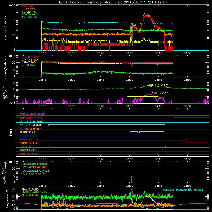The width and height of the screenshot is (212, 212).
Task: Select the 50-100 keV legend label
Action: click(30, 17)
